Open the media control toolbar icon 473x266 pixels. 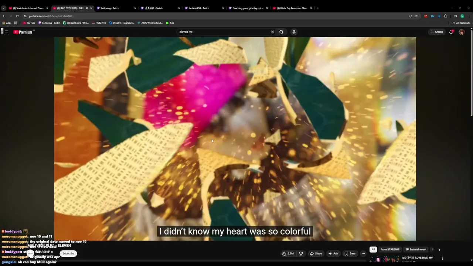click(x=456, y=16)
